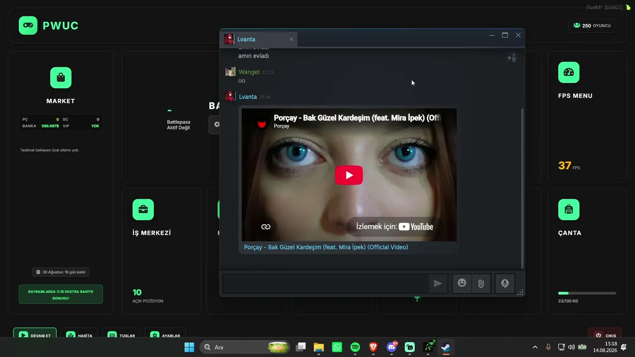Screen dimensions: 635x357
Task: Open the clock and date panel
Action: pyautogui.click(x=605, y=347)
